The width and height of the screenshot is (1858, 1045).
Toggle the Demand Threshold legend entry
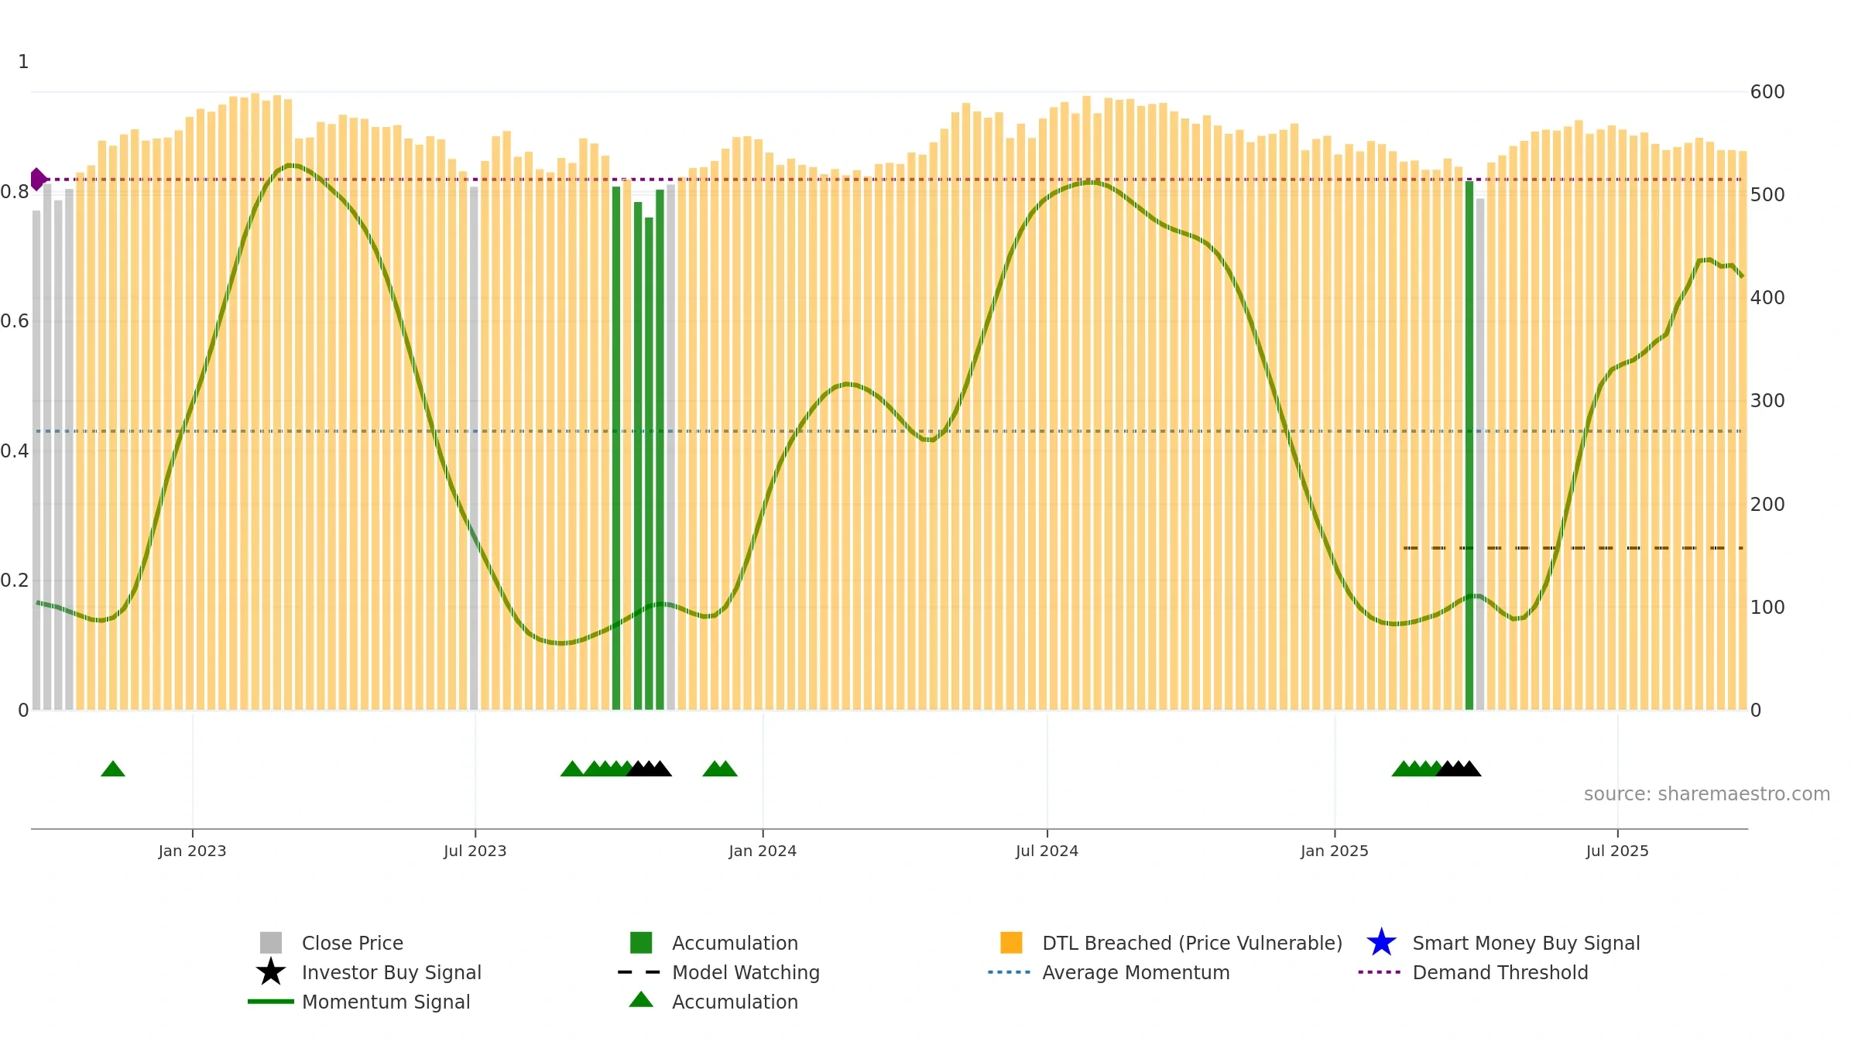tap(1472, 972)
